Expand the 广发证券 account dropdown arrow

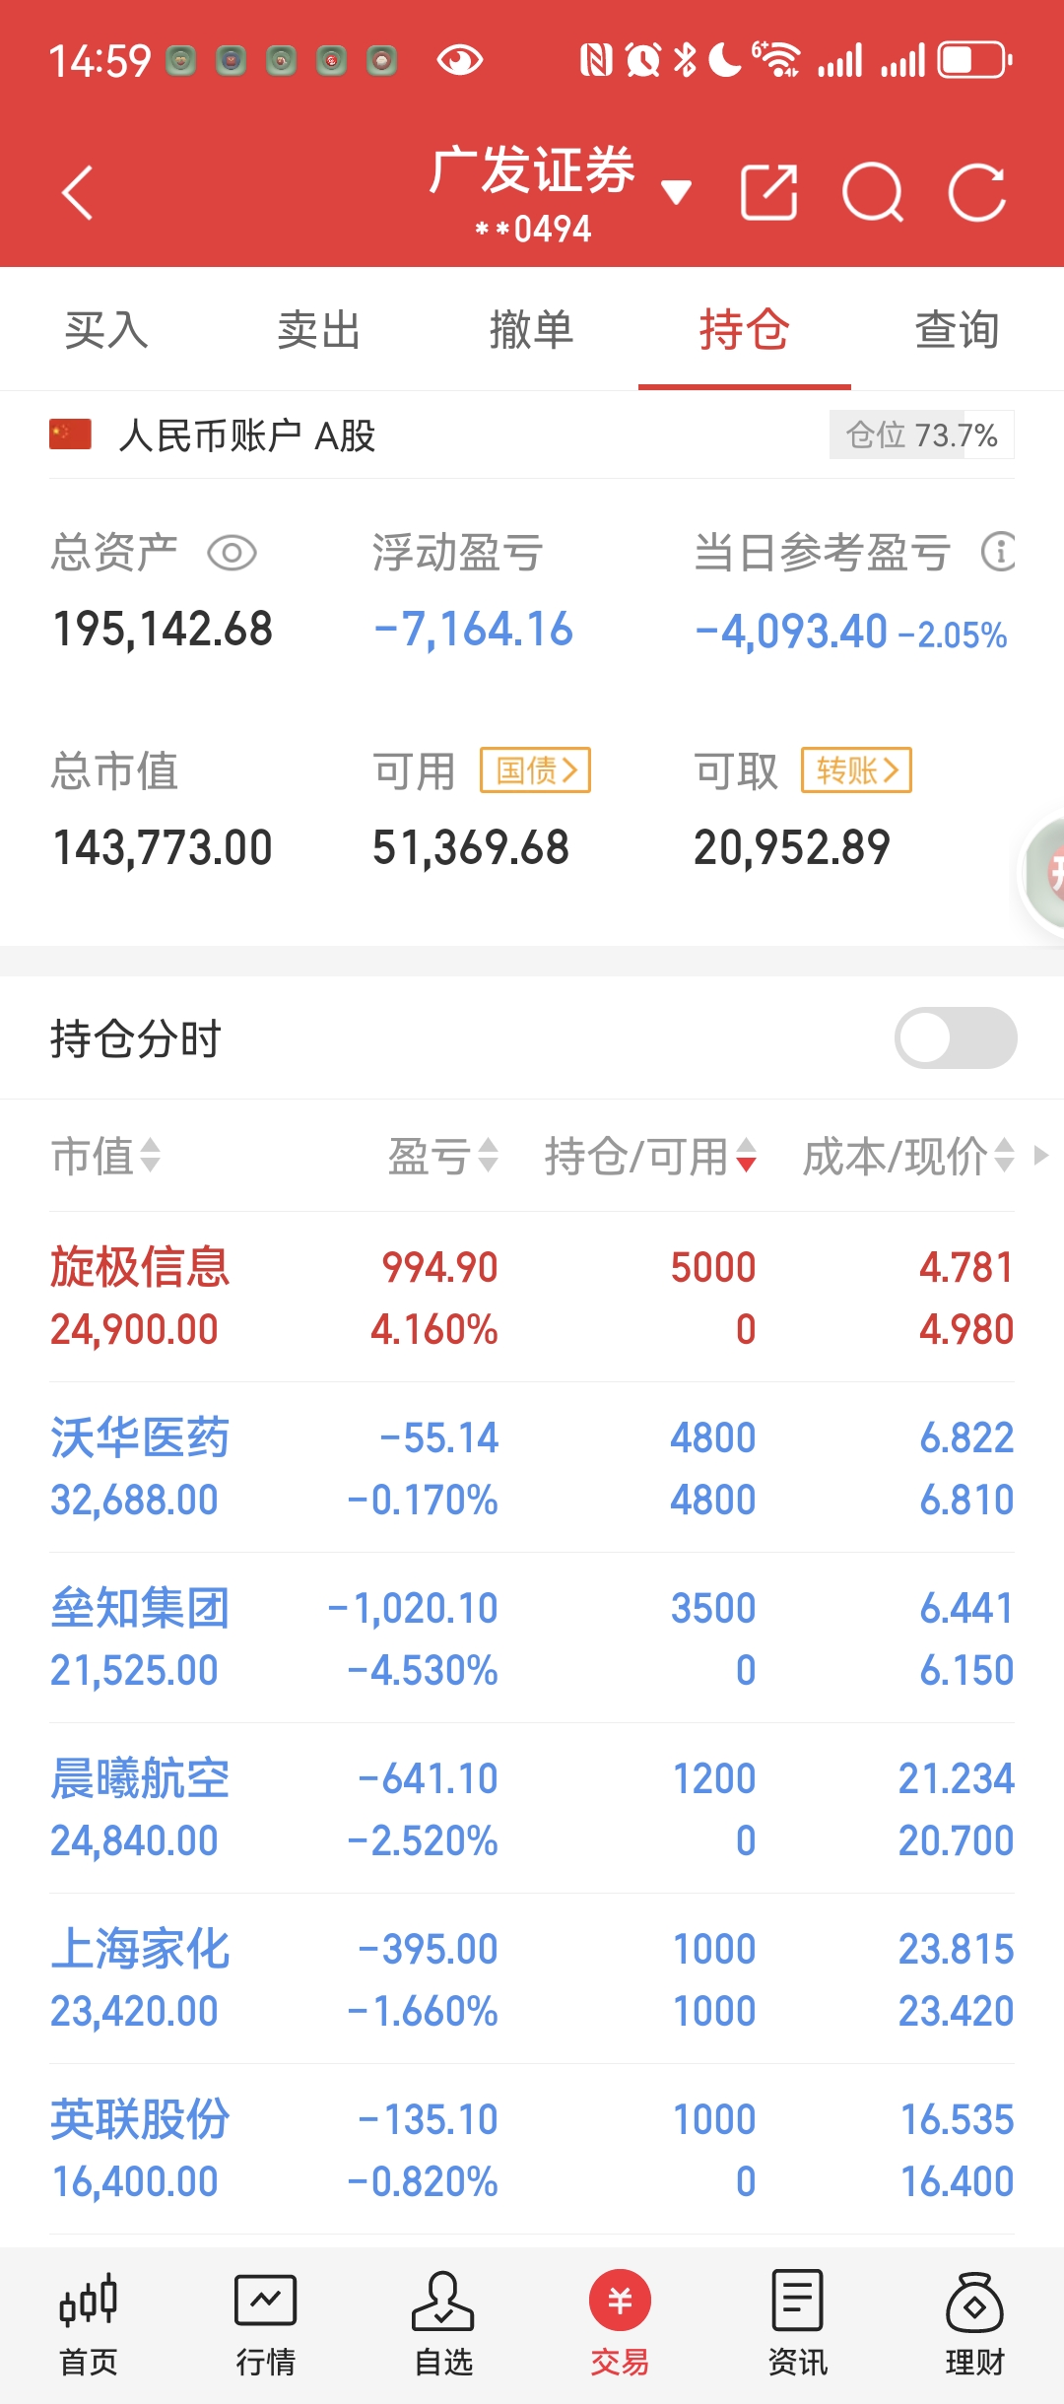tap(676, 191)
